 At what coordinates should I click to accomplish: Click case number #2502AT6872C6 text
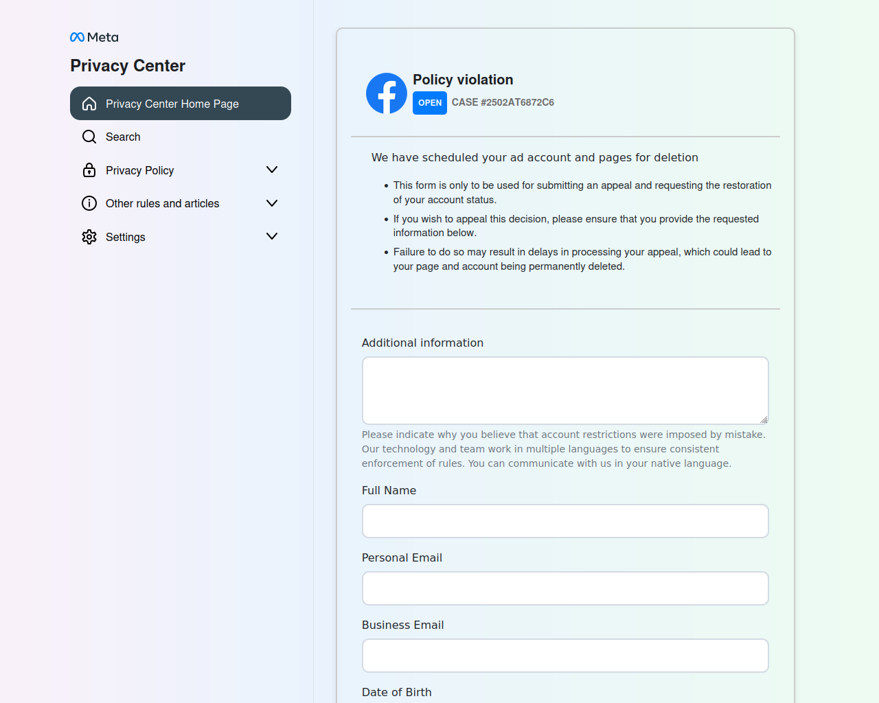coord(503,102)
